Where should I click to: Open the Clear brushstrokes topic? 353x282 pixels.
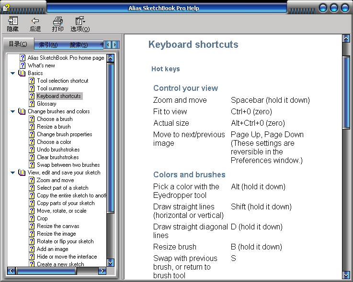point(58,157)
